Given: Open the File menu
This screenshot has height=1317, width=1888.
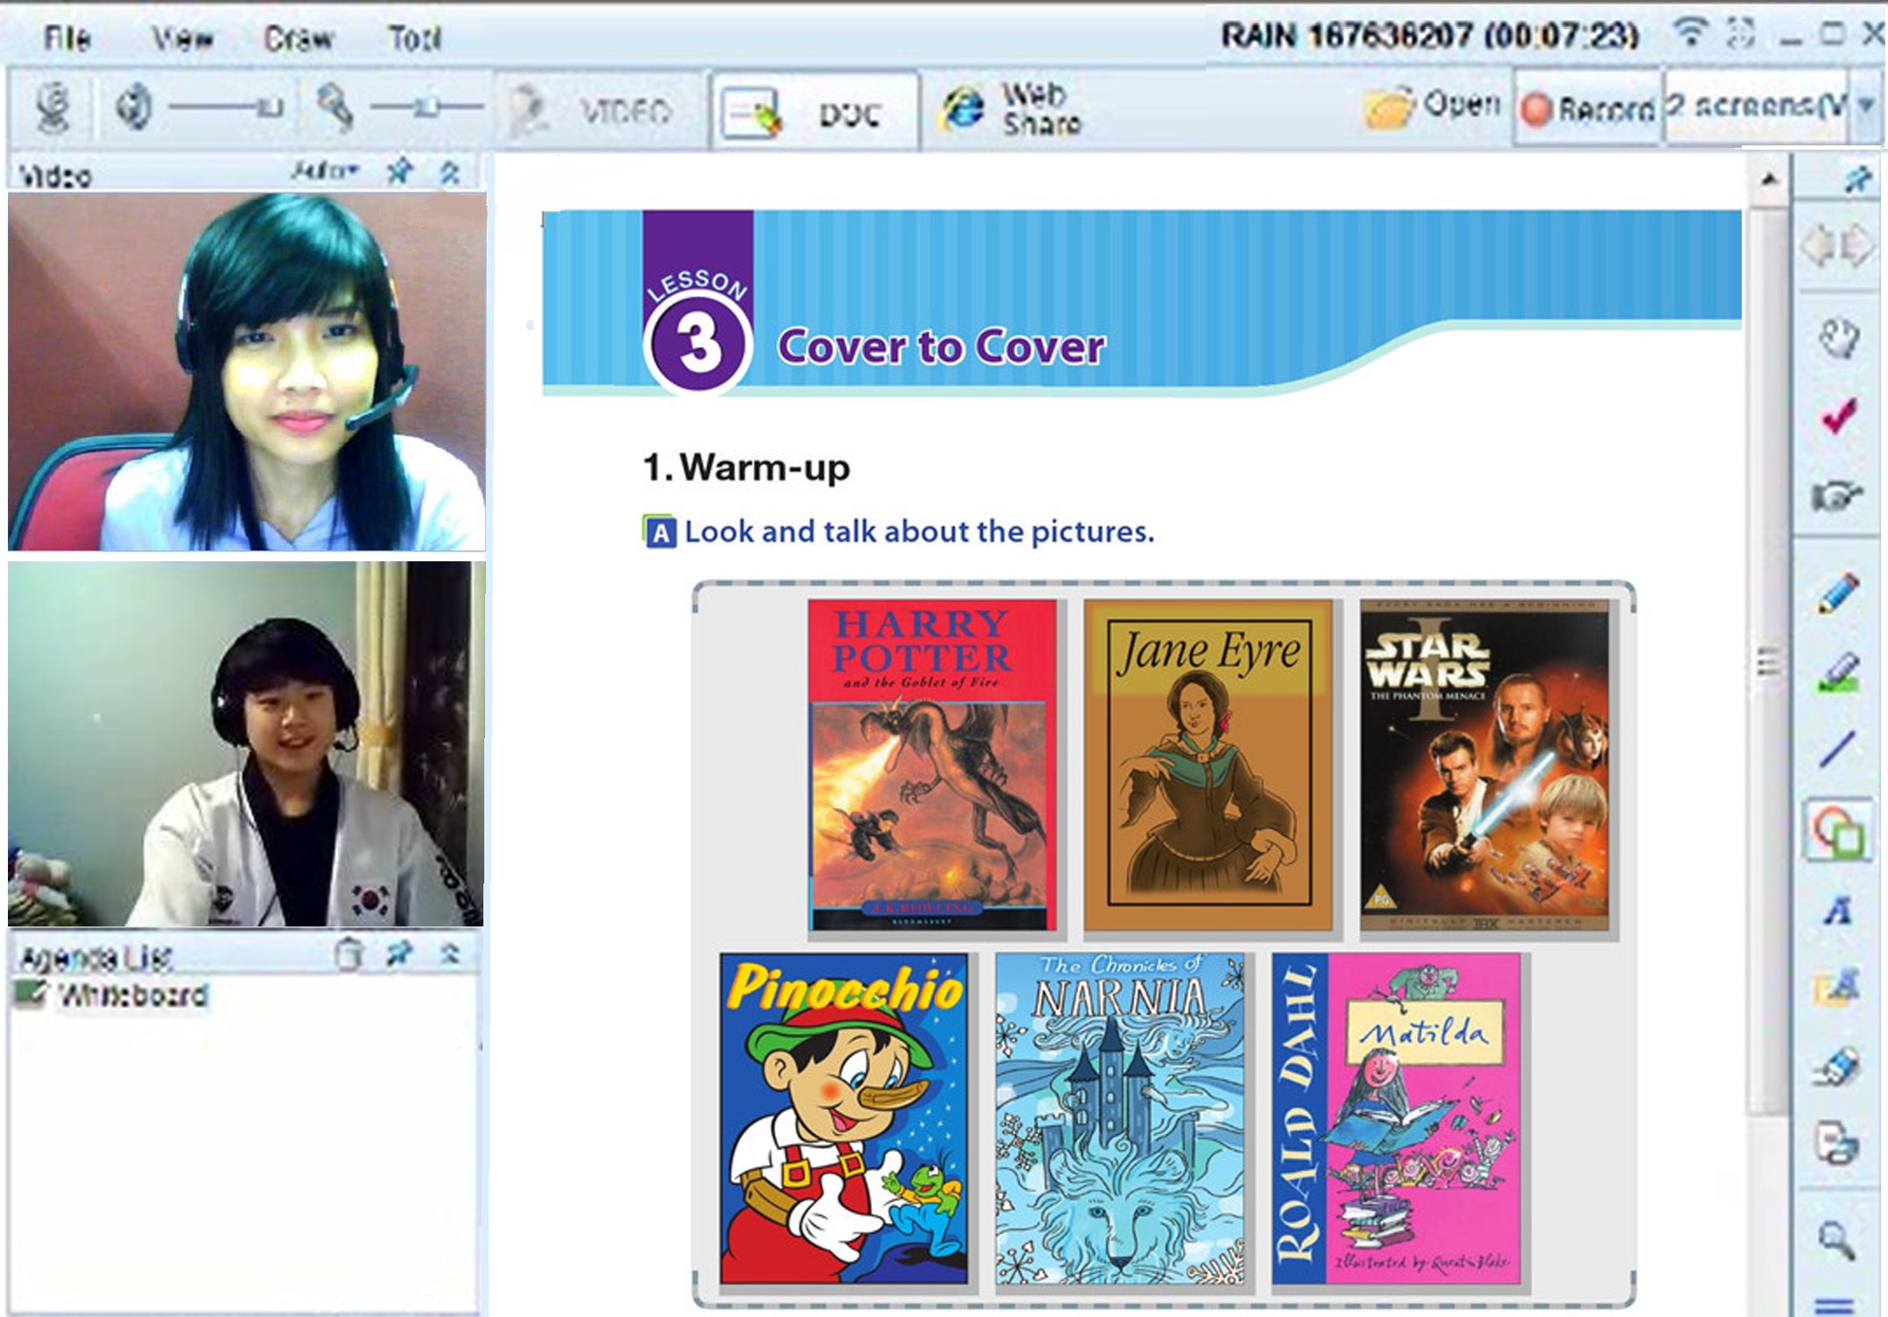Looking at the screenshot, I should coord(67,38).
